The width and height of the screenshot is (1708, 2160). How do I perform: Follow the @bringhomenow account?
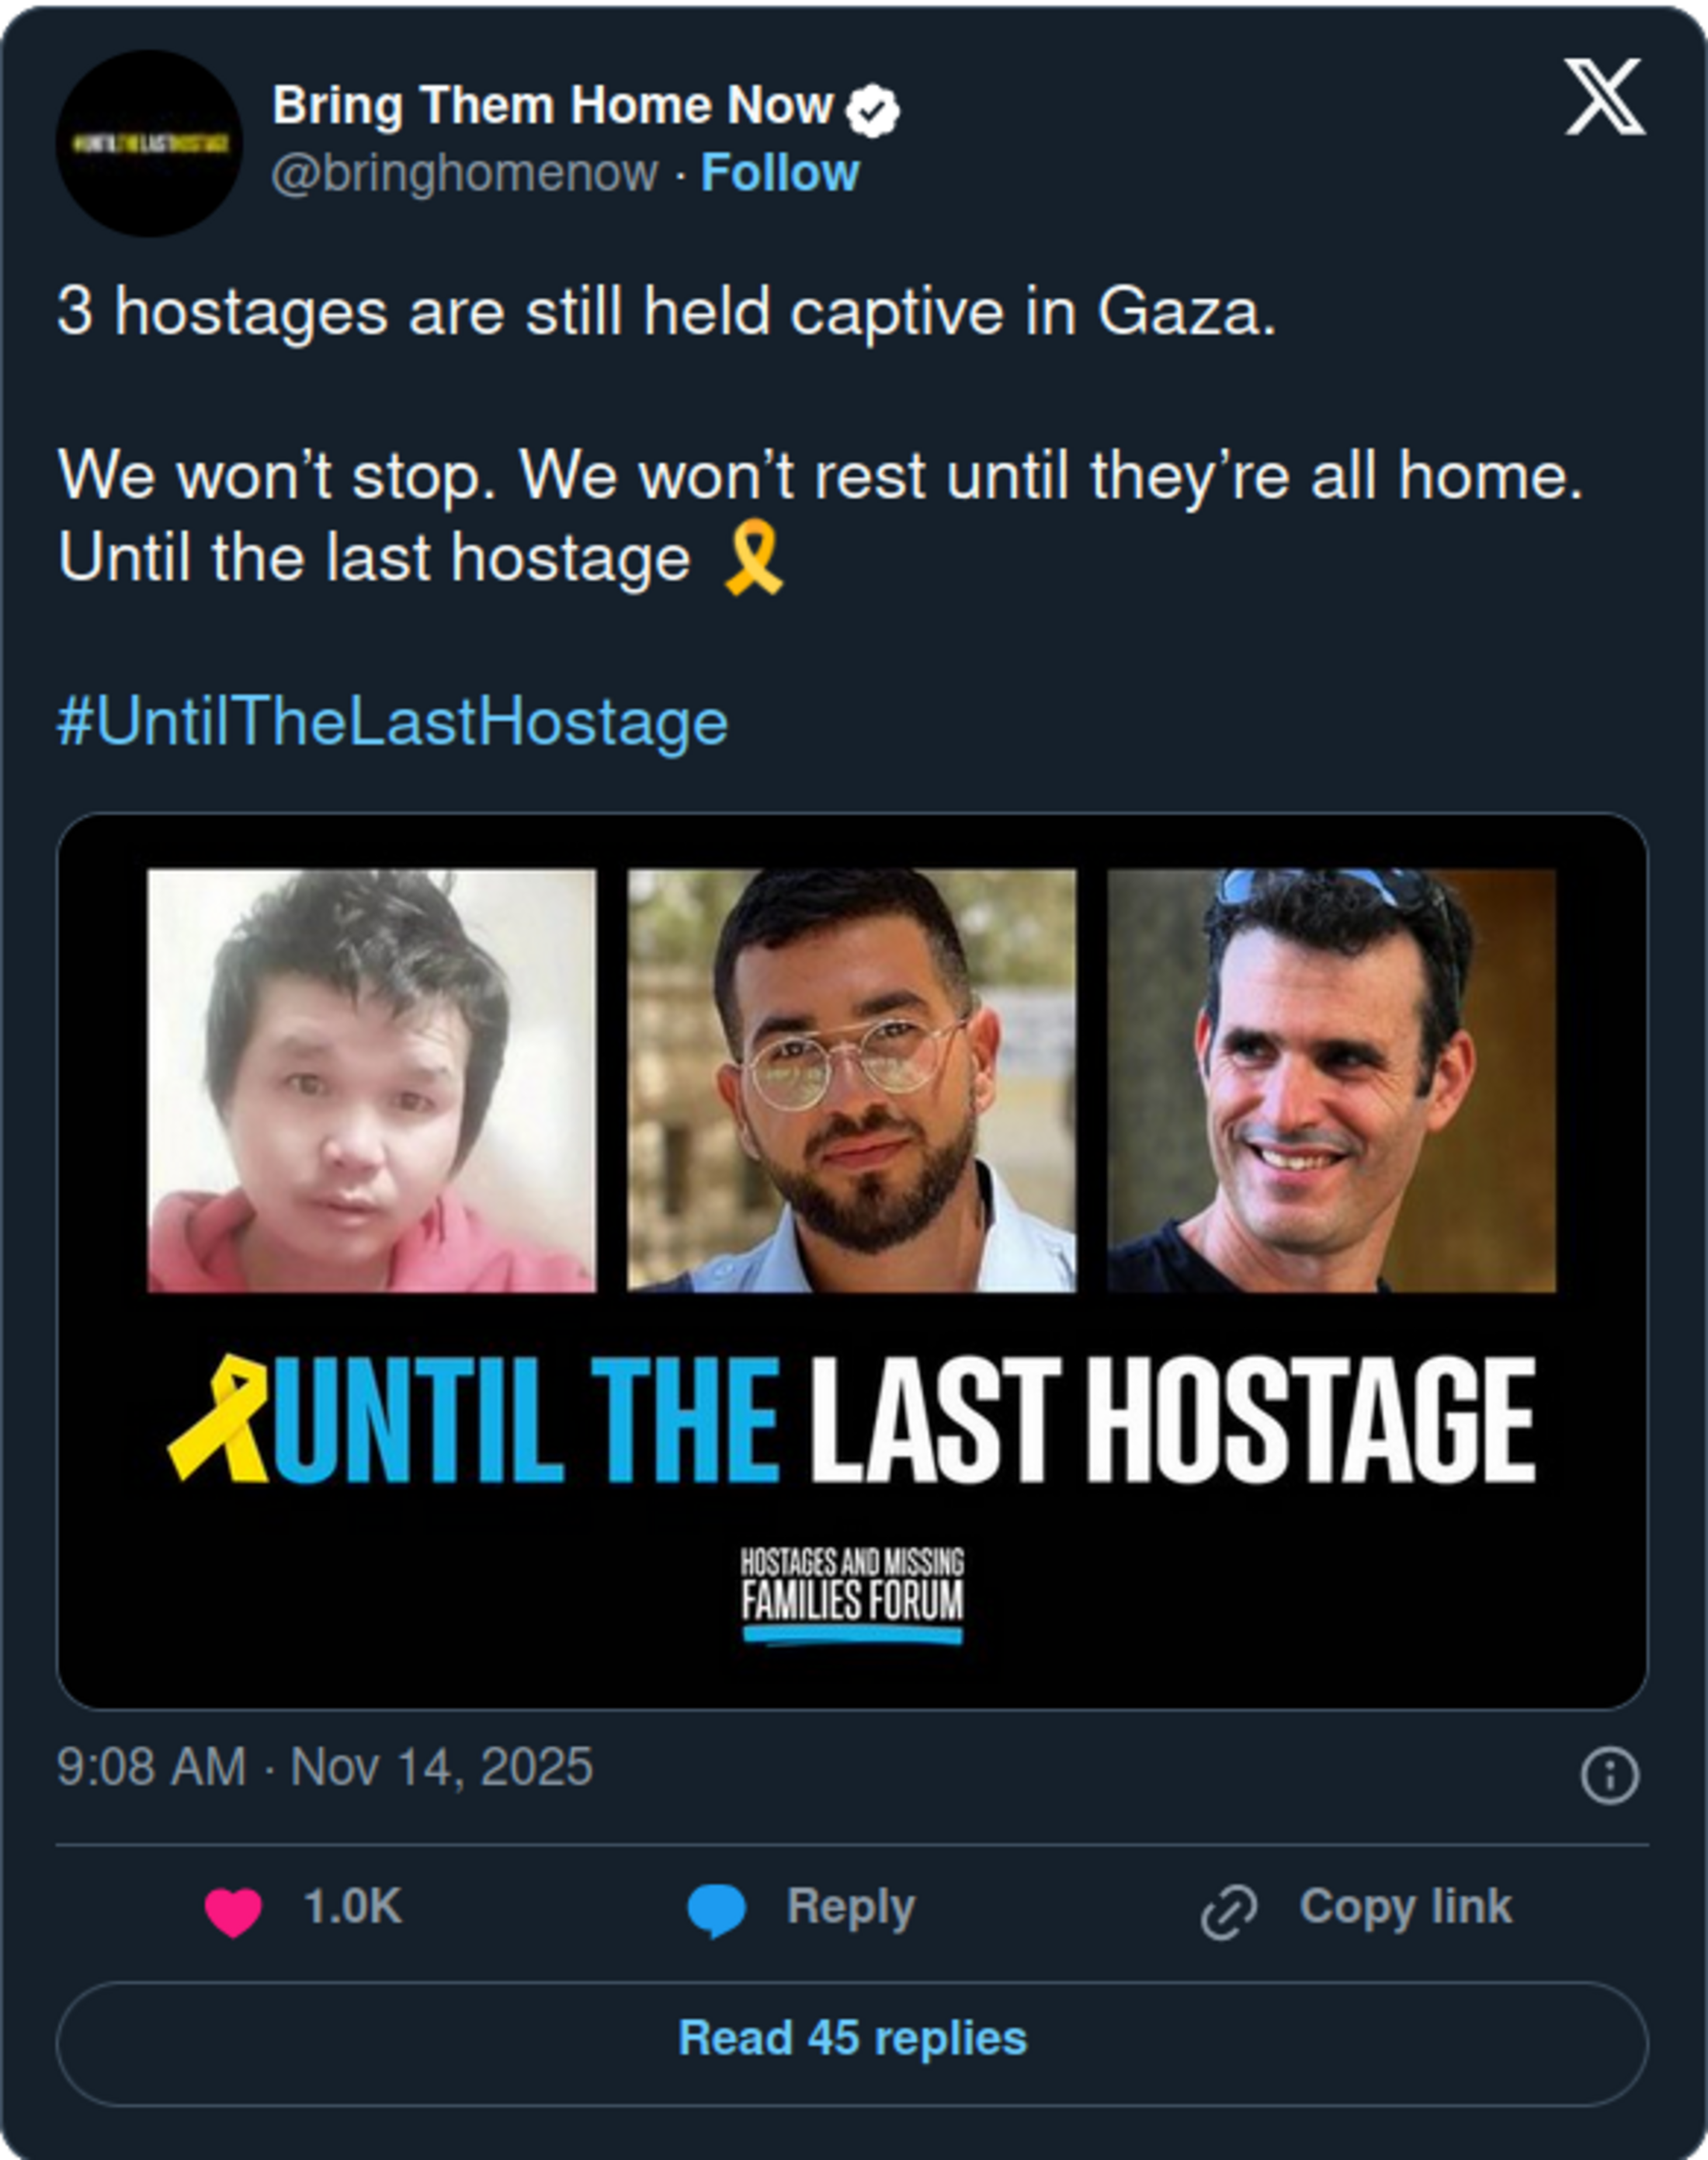coord(779,173)
